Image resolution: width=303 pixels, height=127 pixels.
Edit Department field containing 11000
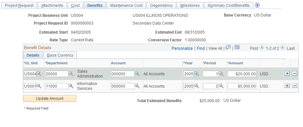tap(57, 86)
